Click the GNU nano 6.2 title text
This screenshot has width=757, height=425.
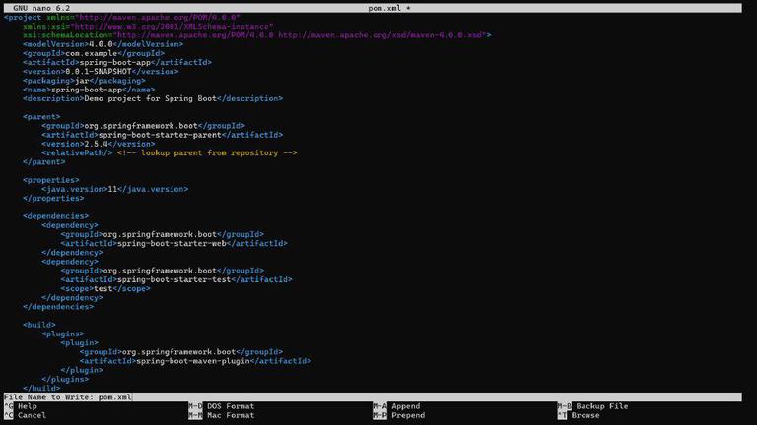tap(41, 8)
